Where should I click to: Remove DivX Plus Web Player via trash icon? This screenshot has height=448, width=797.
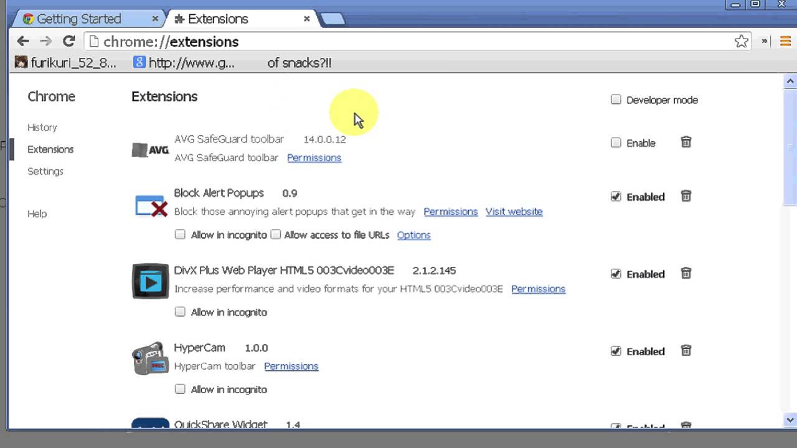click(686, 273)
